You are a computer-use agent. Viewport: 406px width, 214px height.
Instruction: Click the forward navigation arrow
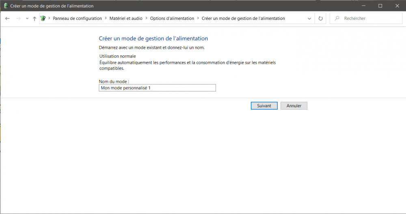[18, 18]
